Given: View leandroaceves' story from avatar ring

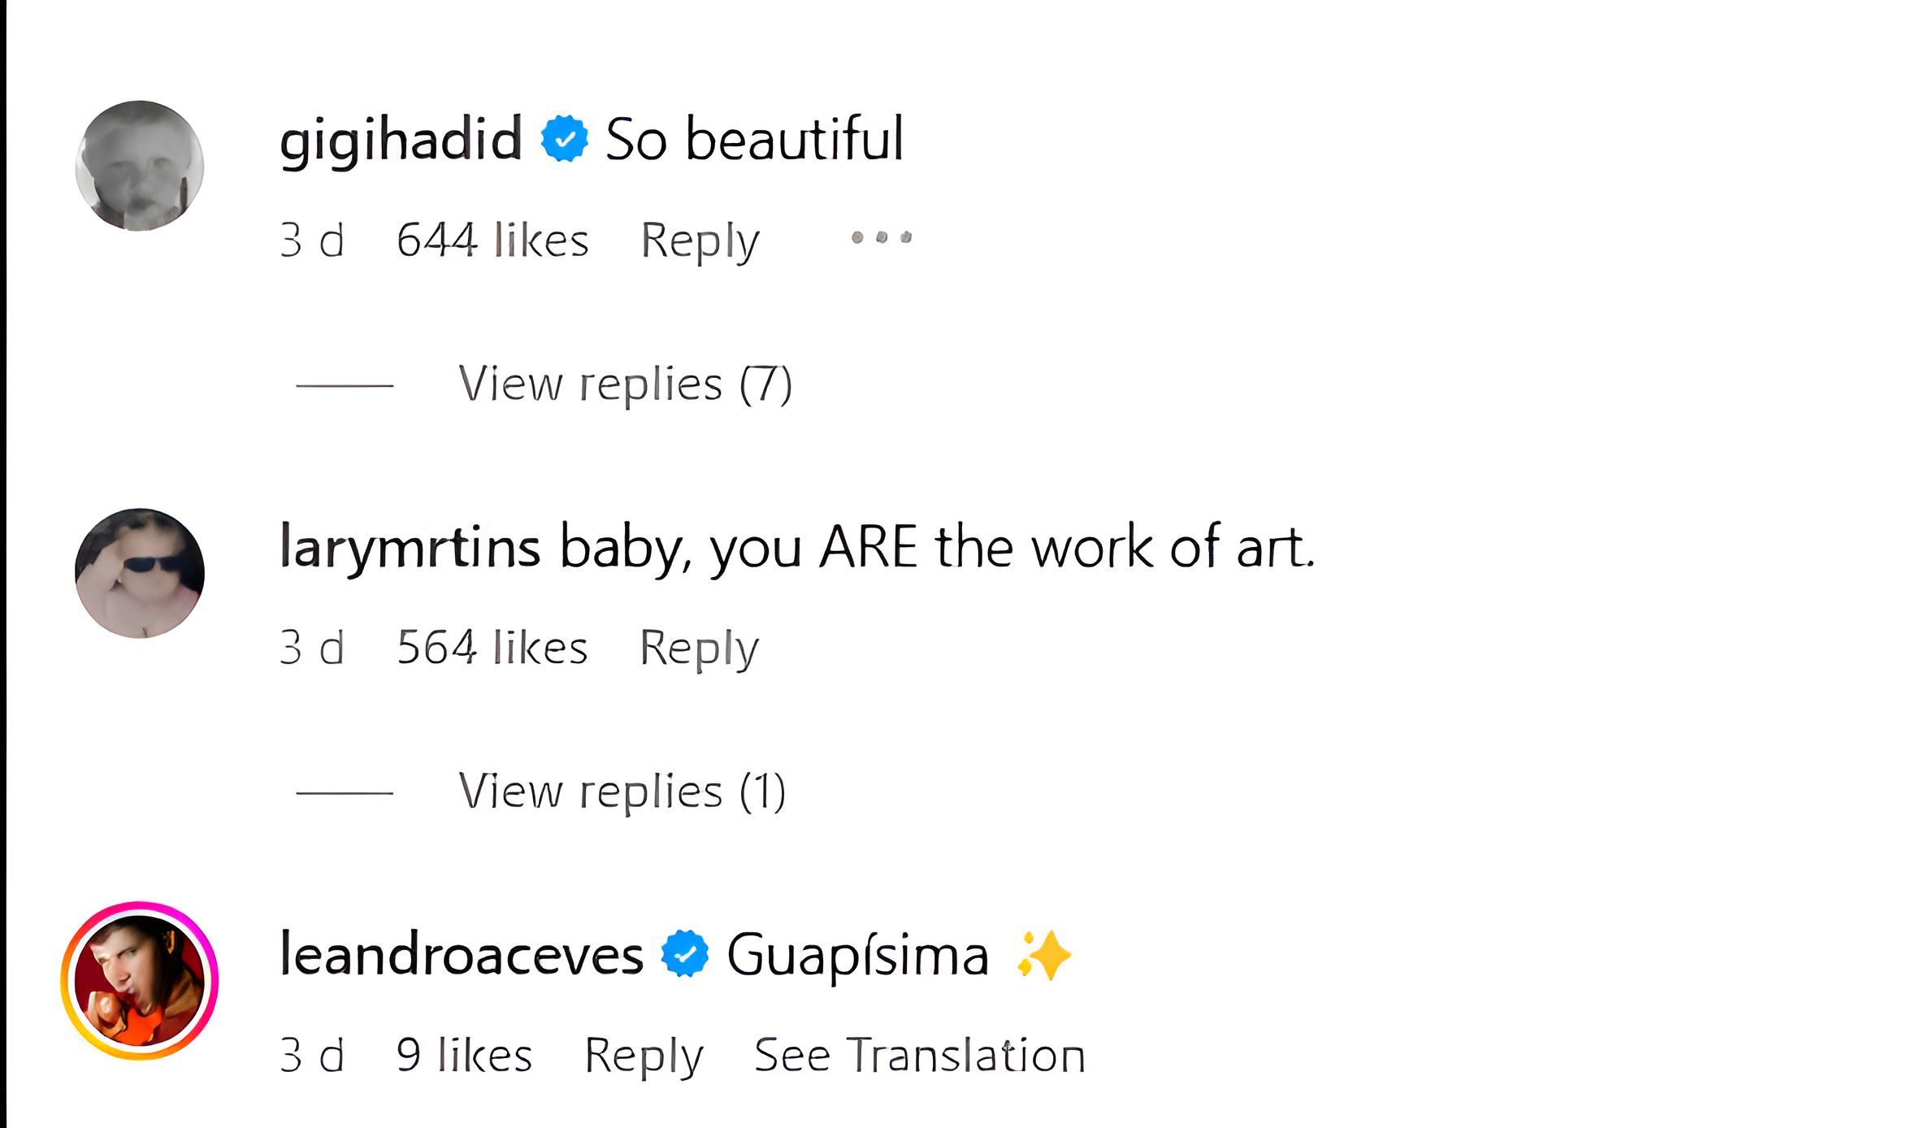Looking at the screenshot, I should tap(140, 980).
